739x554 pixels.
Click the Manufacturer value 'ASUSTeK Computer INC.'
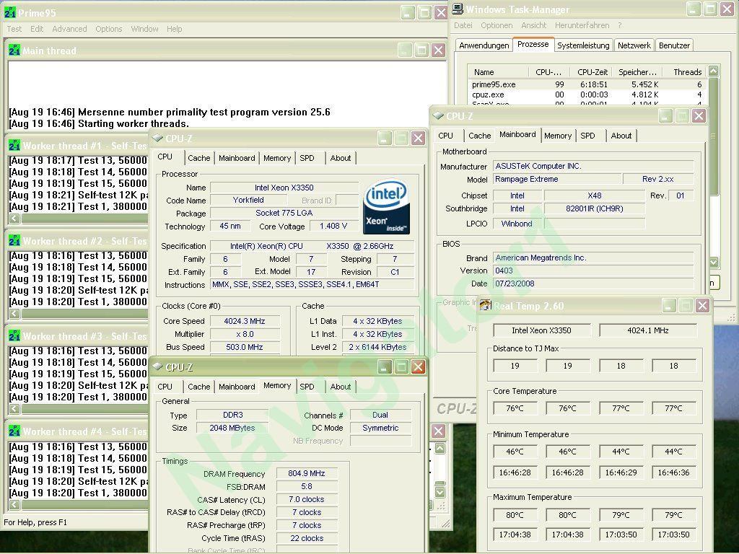(593, 167)
